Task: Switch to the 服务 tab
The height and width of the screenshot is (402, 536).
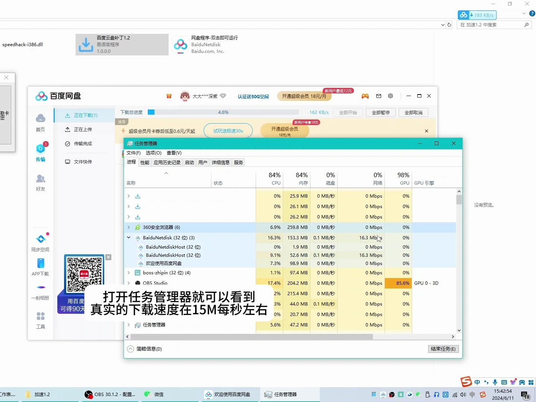Action: click(239, 163)
